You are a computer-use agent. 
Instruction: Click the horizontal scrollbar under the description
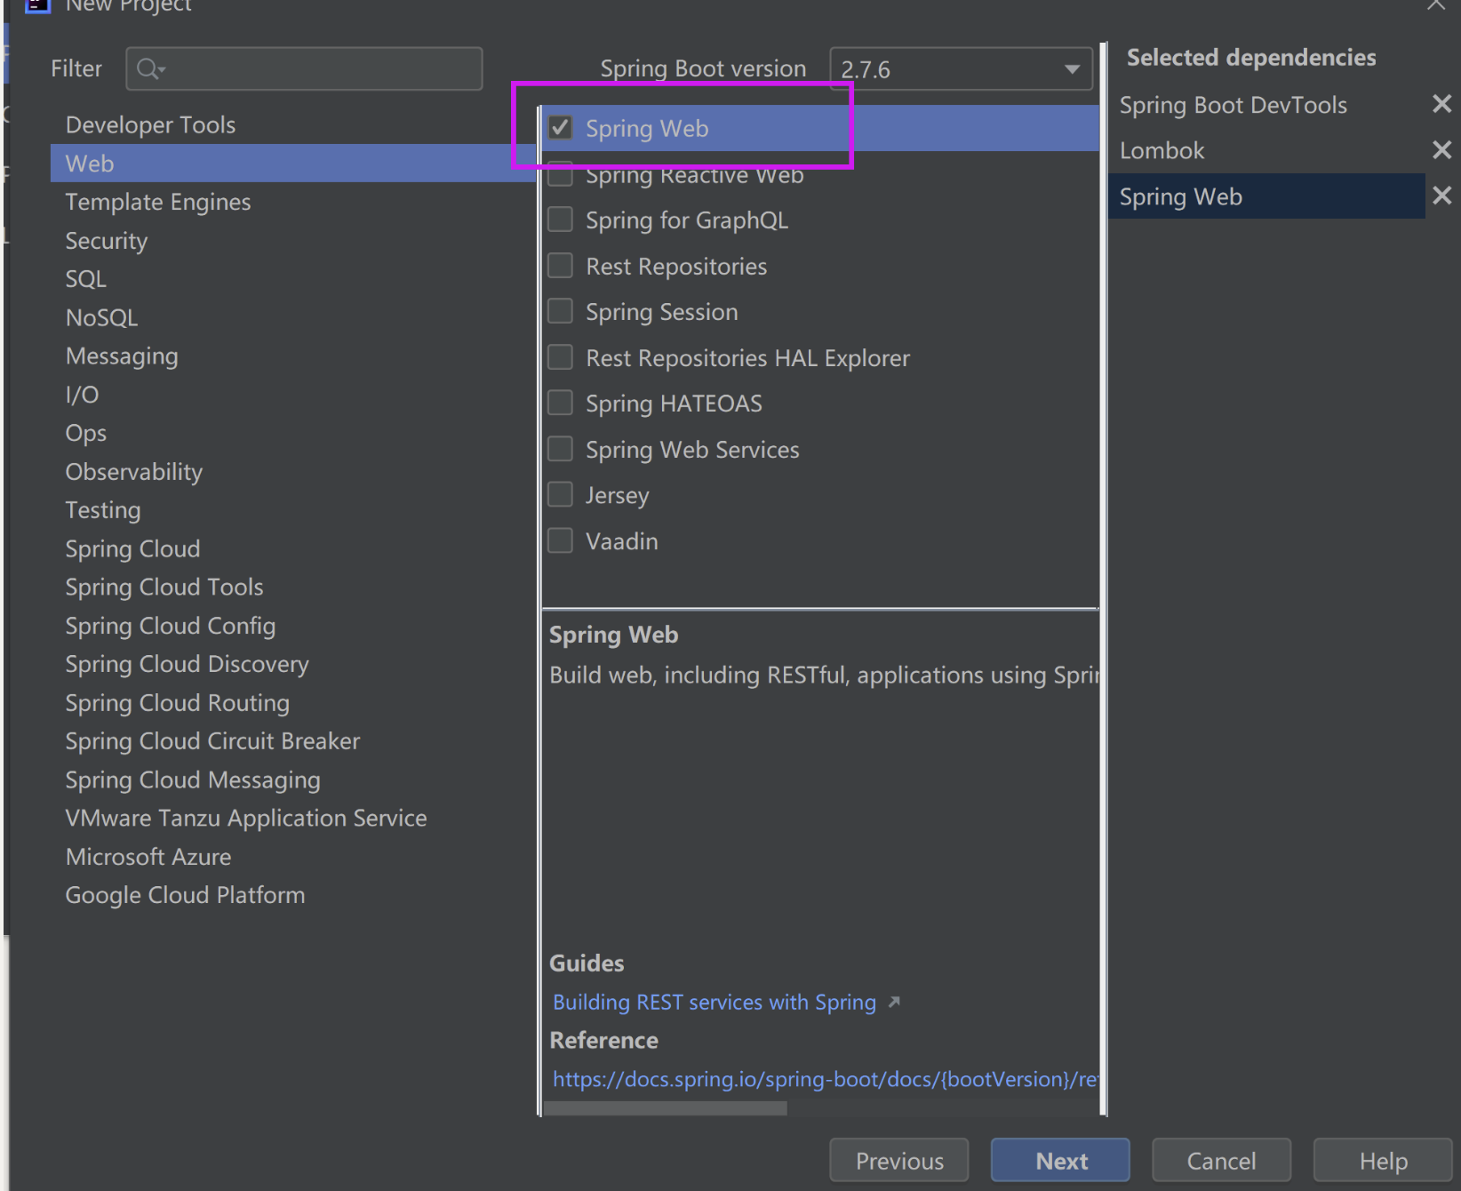[x=666, y=1108]
